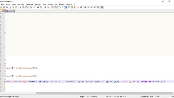Screen dimensions: 174x98
Task: Click the Copy toolbar icon
Action: (x=23, y=7)
